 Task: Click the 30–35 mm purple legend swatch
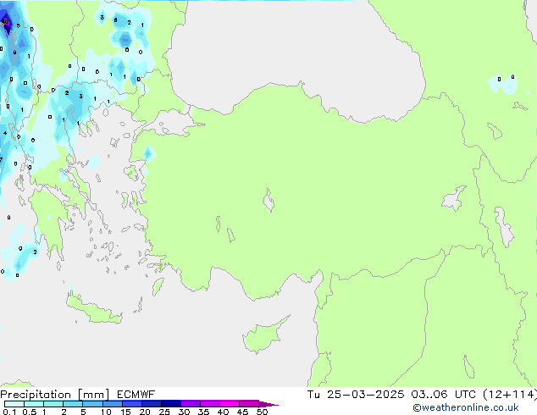click(191, 404)
